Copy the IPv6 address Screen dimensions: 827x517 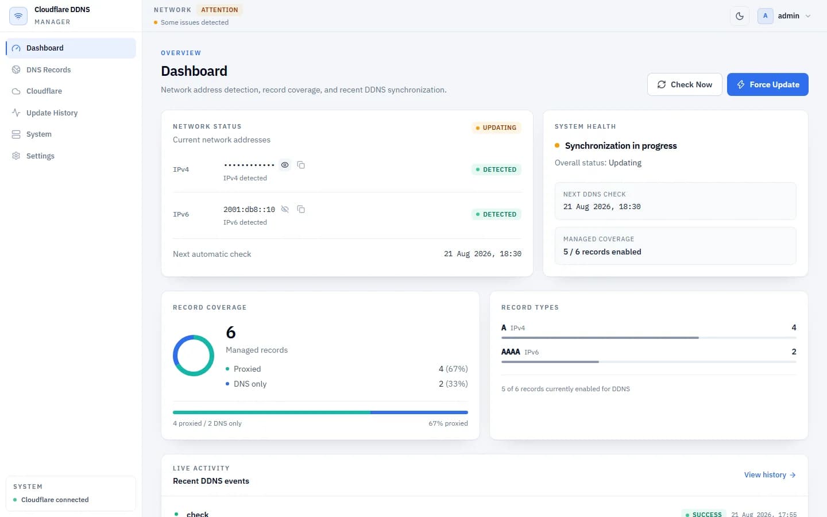click(x=301, y=209)
